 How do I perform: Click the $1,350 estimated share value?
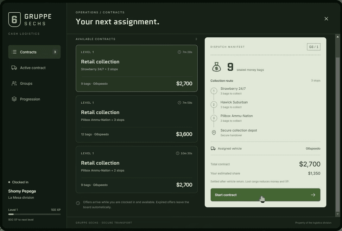pos(314,173)
